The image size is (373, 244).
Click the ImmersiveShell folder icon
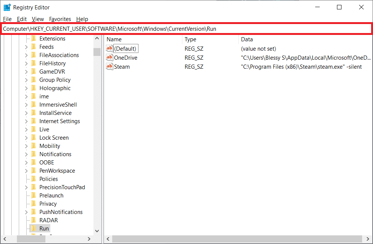[34, 104]
